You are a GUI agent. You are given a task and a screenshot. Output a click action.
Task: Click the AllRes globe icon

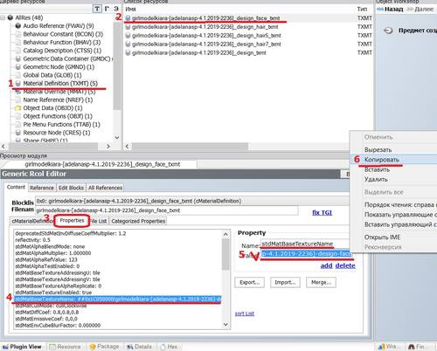click(x=10, y=17)
